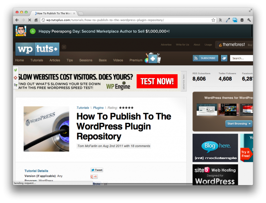Screen dimensions: 266x203
Task: Click the Start Browsing button
Action: 239,124
